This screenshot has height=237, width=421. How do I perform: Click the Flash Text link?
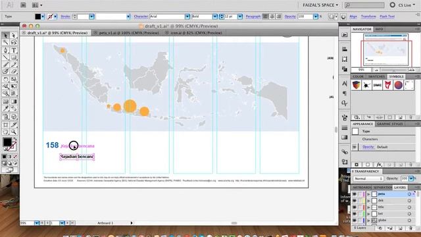[x=387, y=16]
